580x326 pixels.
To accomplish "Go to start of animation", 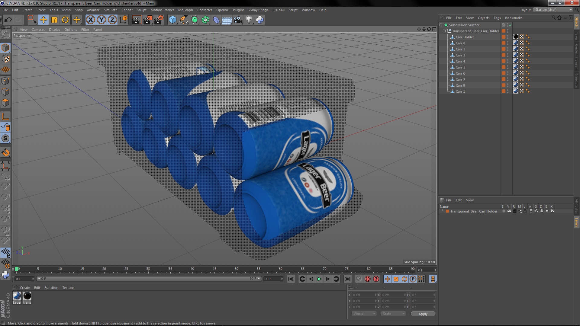I will pos(291,279).
